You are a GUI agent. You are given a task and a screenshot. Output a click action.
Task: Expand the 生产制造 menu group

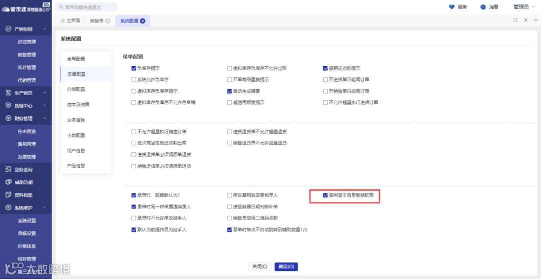tap(45, 93)
